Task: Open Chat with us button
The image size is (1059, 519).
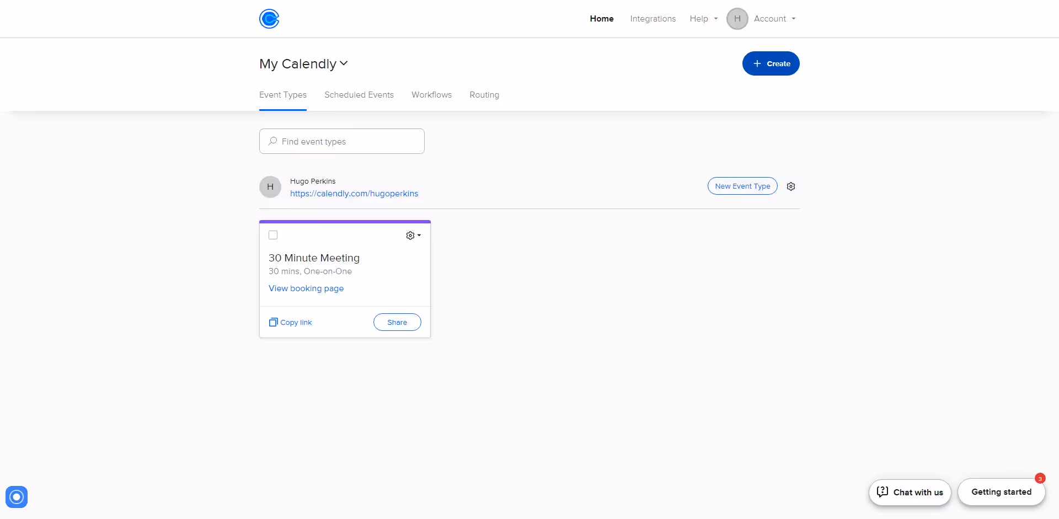Action: point(910,493)
